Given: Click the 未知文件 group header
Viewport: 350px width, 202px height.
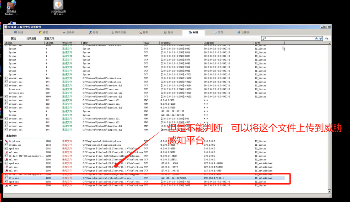Looking at the screenshot, I should click(11, 136).
